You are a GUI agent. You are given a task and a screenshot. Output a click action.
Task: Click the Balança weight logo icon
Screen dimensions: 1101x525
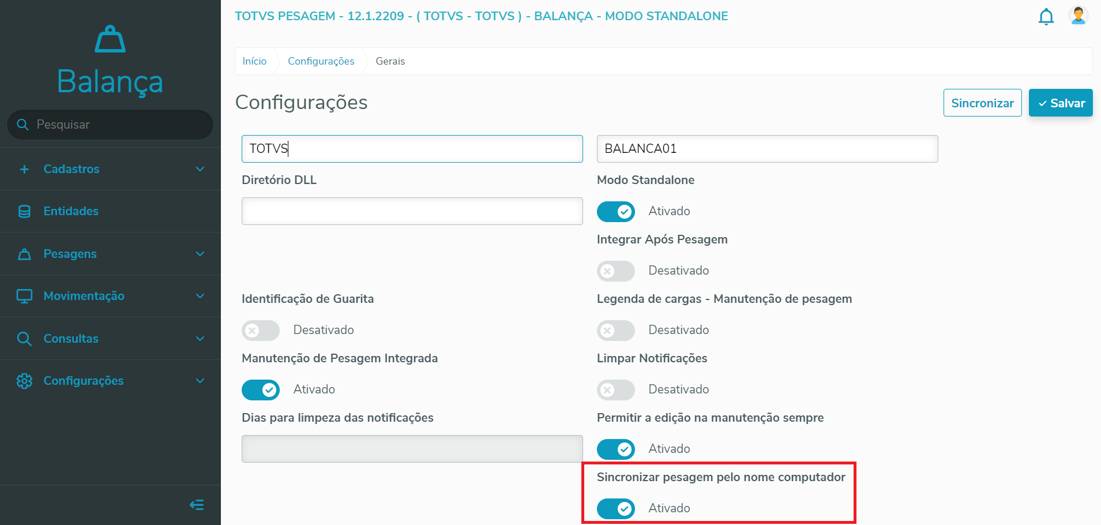coord(110,39)
